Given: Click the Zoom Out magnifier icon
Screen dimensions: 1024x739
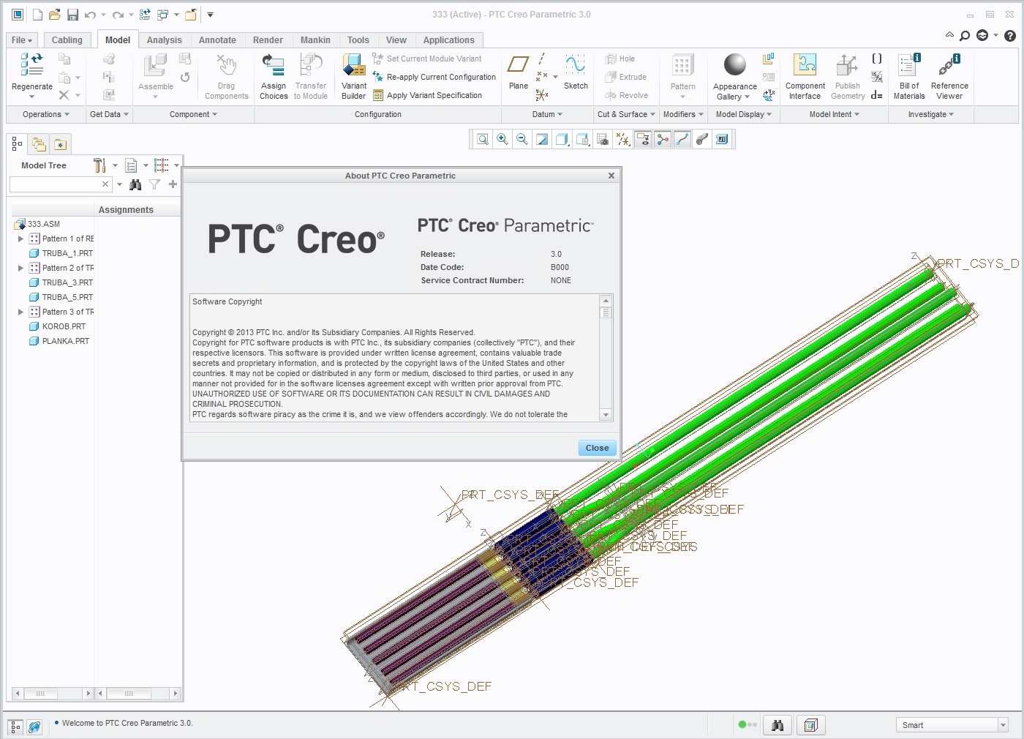Looking at the screenshot, I should pyautogui.click(x=522, y=139).
